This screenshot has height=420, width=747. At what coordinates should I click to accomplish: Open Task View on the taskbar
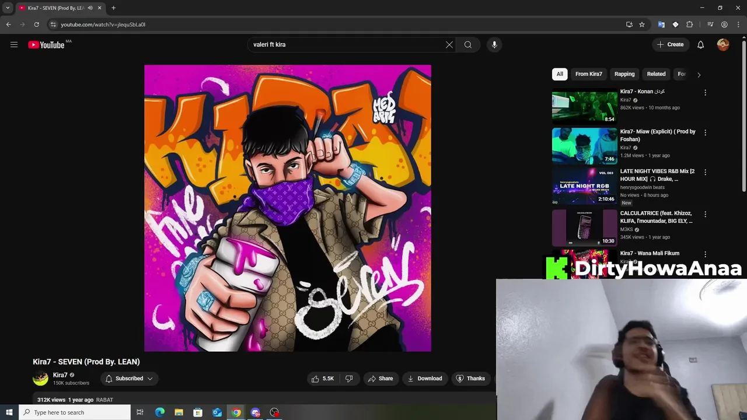[x=140, y=412]
